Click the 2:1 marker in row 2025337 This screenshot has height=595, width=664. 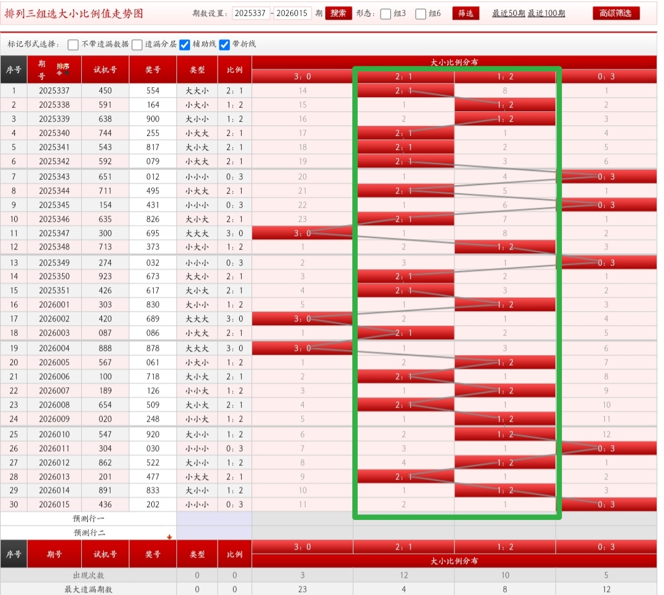pyautogui.click(x=405, y=90)
